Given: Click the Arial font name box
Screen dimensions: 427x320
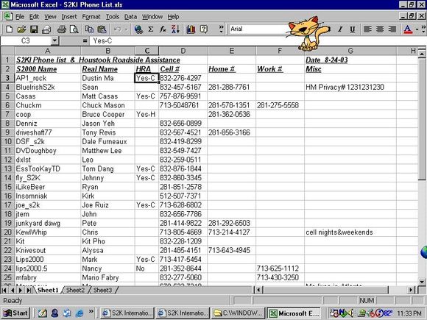Looking at the screenshot, I should (x=258, y=29).
